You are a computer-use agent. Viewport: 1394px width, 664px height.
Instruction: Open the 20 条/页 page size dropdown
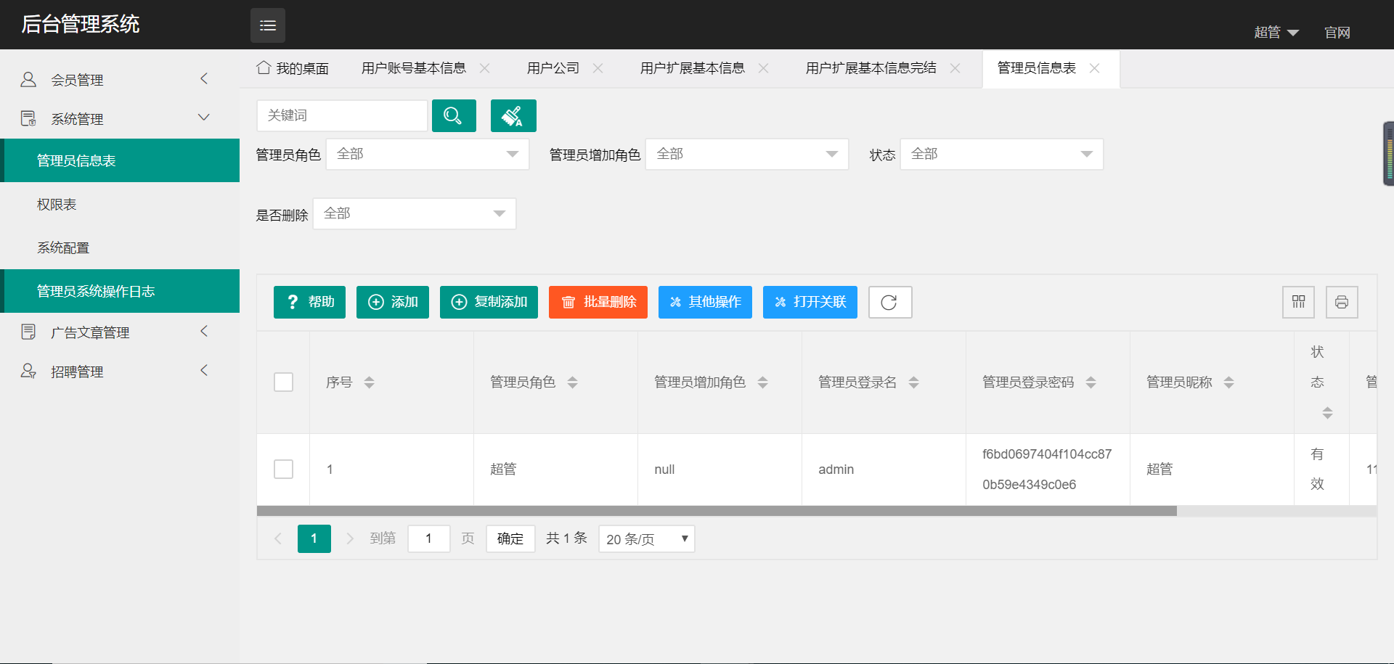(x=645, y=538)
